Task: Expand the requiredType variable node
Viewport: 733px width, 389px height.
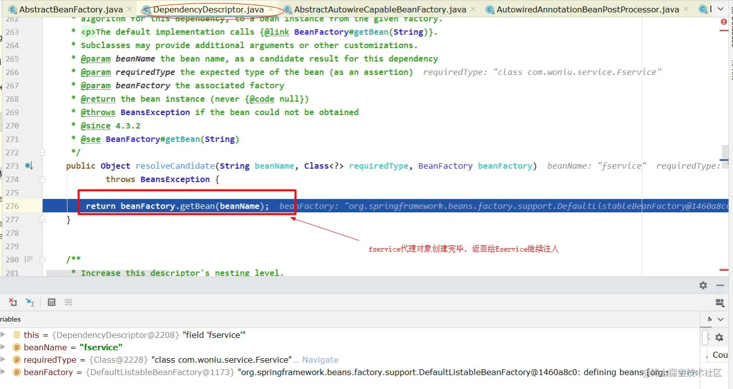Action: [x=3, y=360]
